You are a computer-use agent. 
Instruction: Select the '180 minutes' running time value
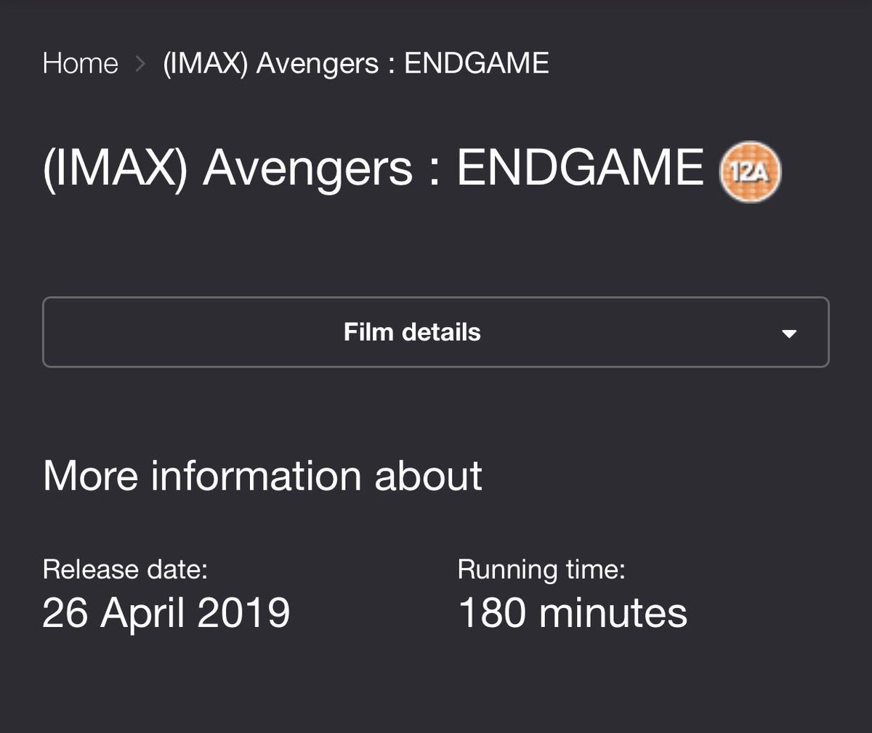click(573, 612)
